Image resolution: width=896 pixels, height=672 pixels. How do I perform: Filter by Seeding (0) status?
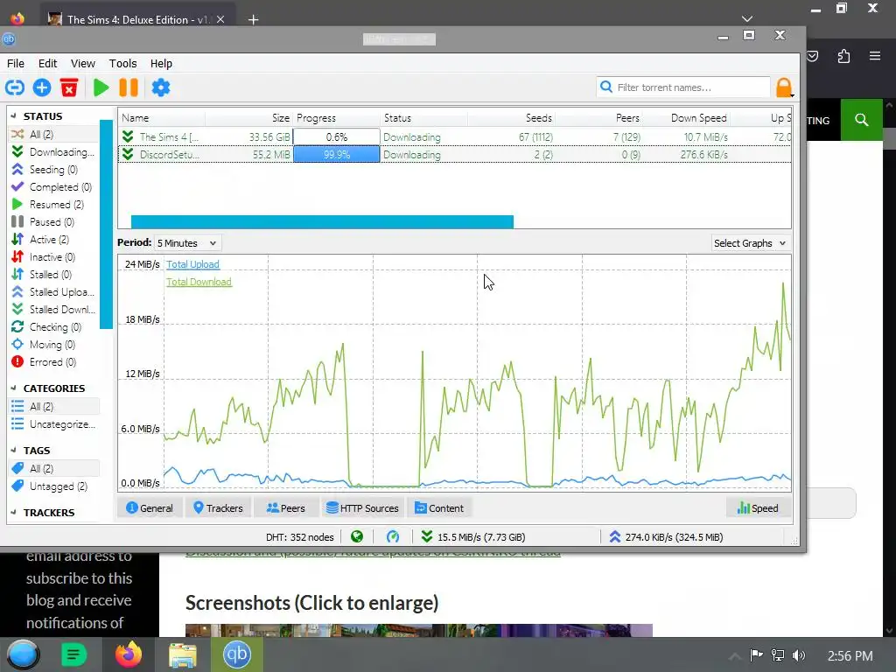(53, 170)
